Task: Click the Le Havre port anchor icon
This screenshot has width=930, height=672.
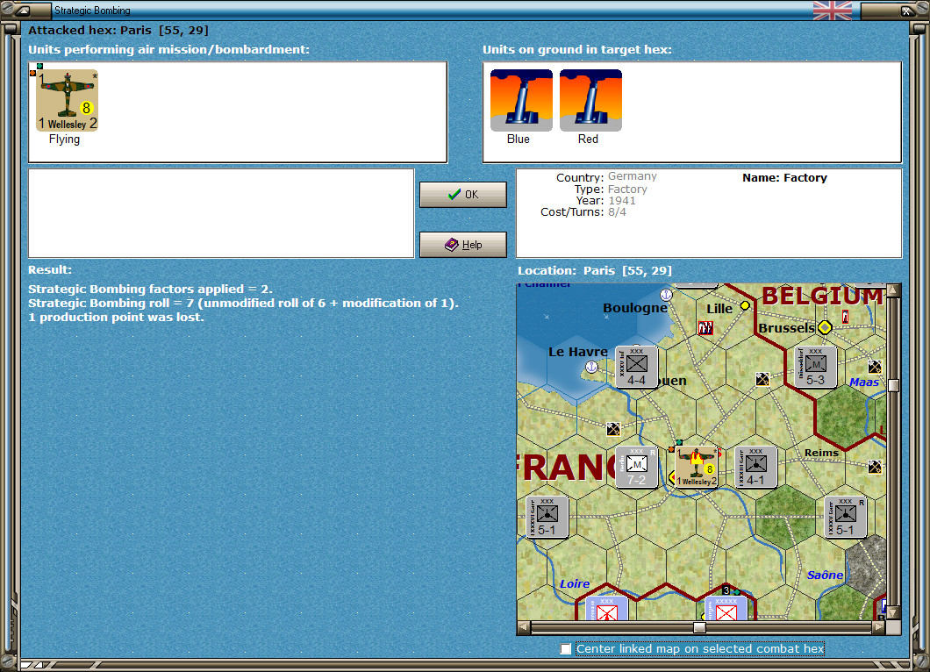Action: [x=591, y=367]
